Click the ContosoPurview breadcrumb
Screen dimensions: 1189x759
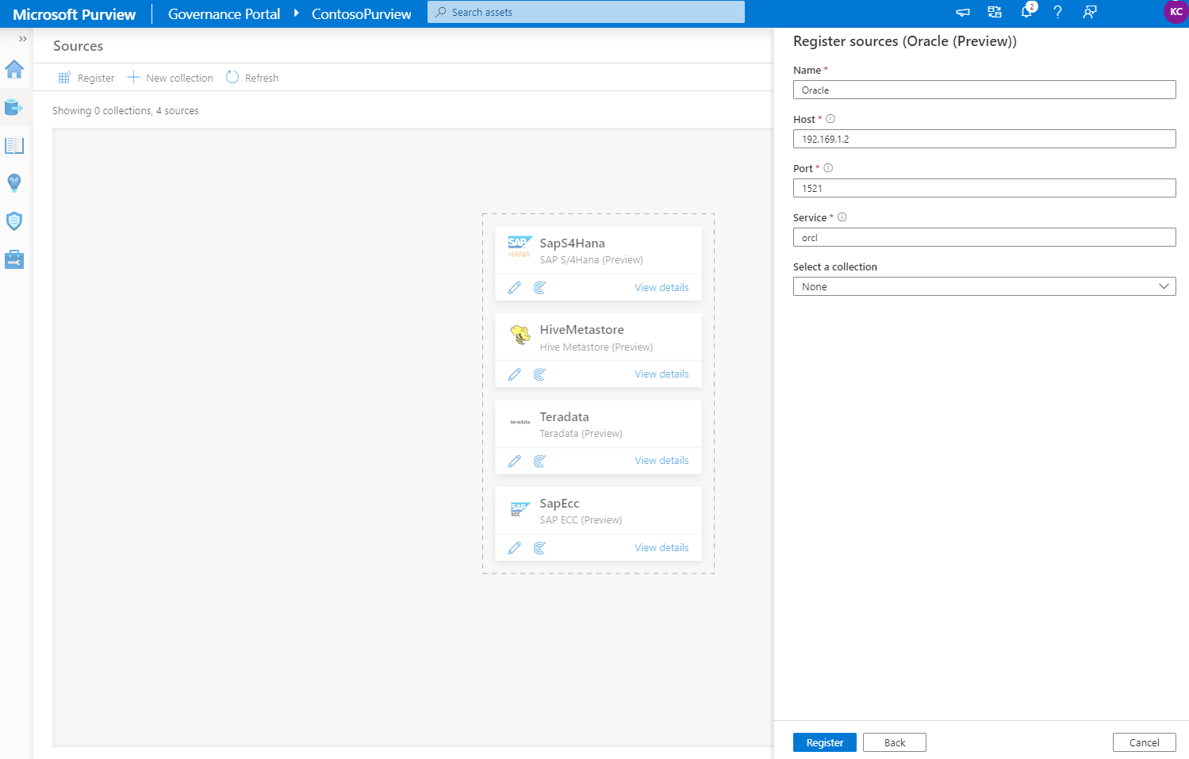coord(362,14)
